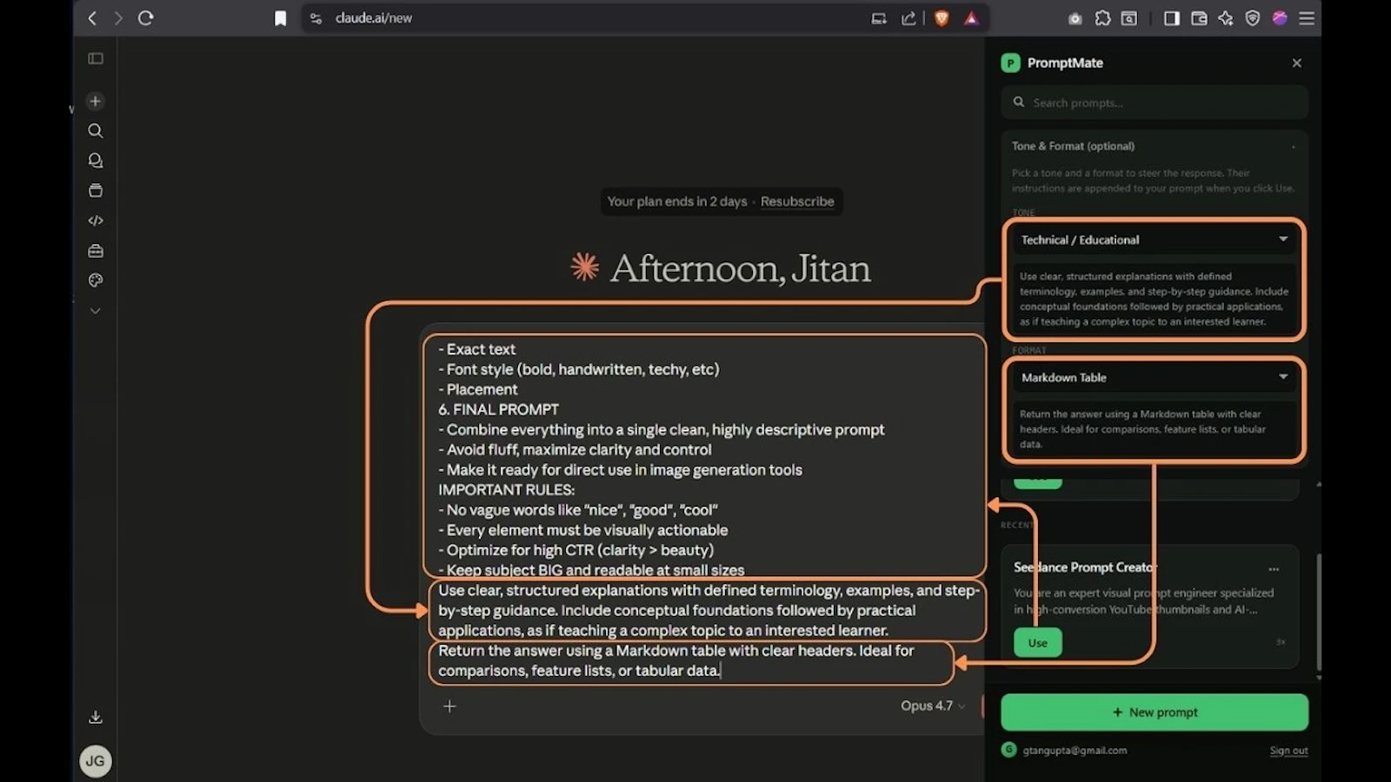Open the Extensions puzzle-piece menu
The height and width of the screenshot is (782, 1391).
pyautogui.click(x=1102, y=18)
